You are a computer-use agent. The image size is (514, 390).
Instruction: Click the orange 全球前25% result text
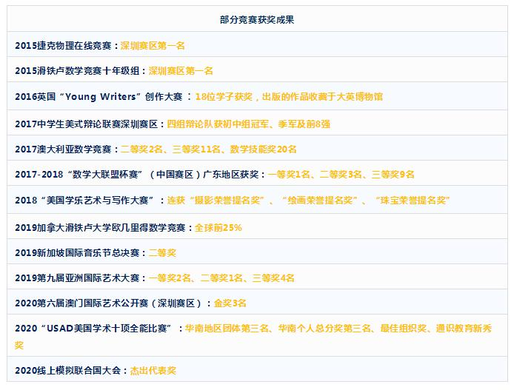coord(218,227)
